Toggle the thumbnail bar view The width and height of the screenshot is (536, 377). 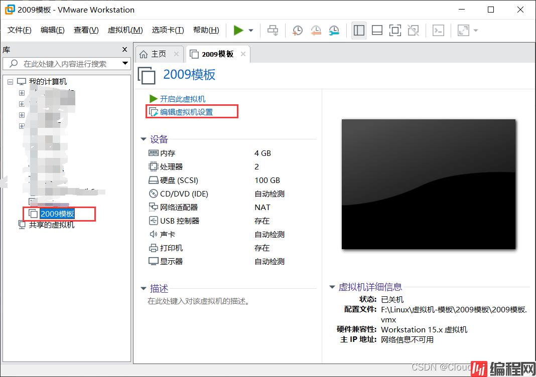coord(377,31)
